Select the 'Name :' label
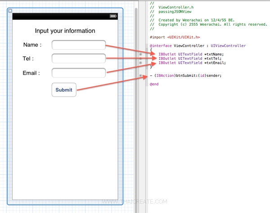The height and width of the screenshot is (213, 270). coord(32,45)
